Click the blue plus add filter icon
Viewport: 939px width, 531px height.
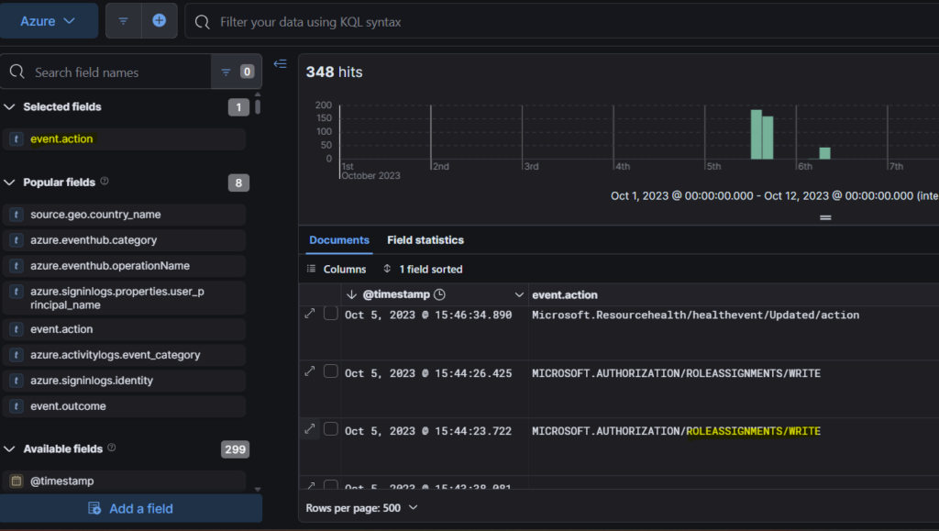coord(160,20)
